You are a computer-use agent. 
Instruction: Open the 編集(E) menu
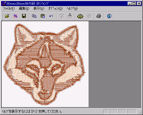[24, 8]
